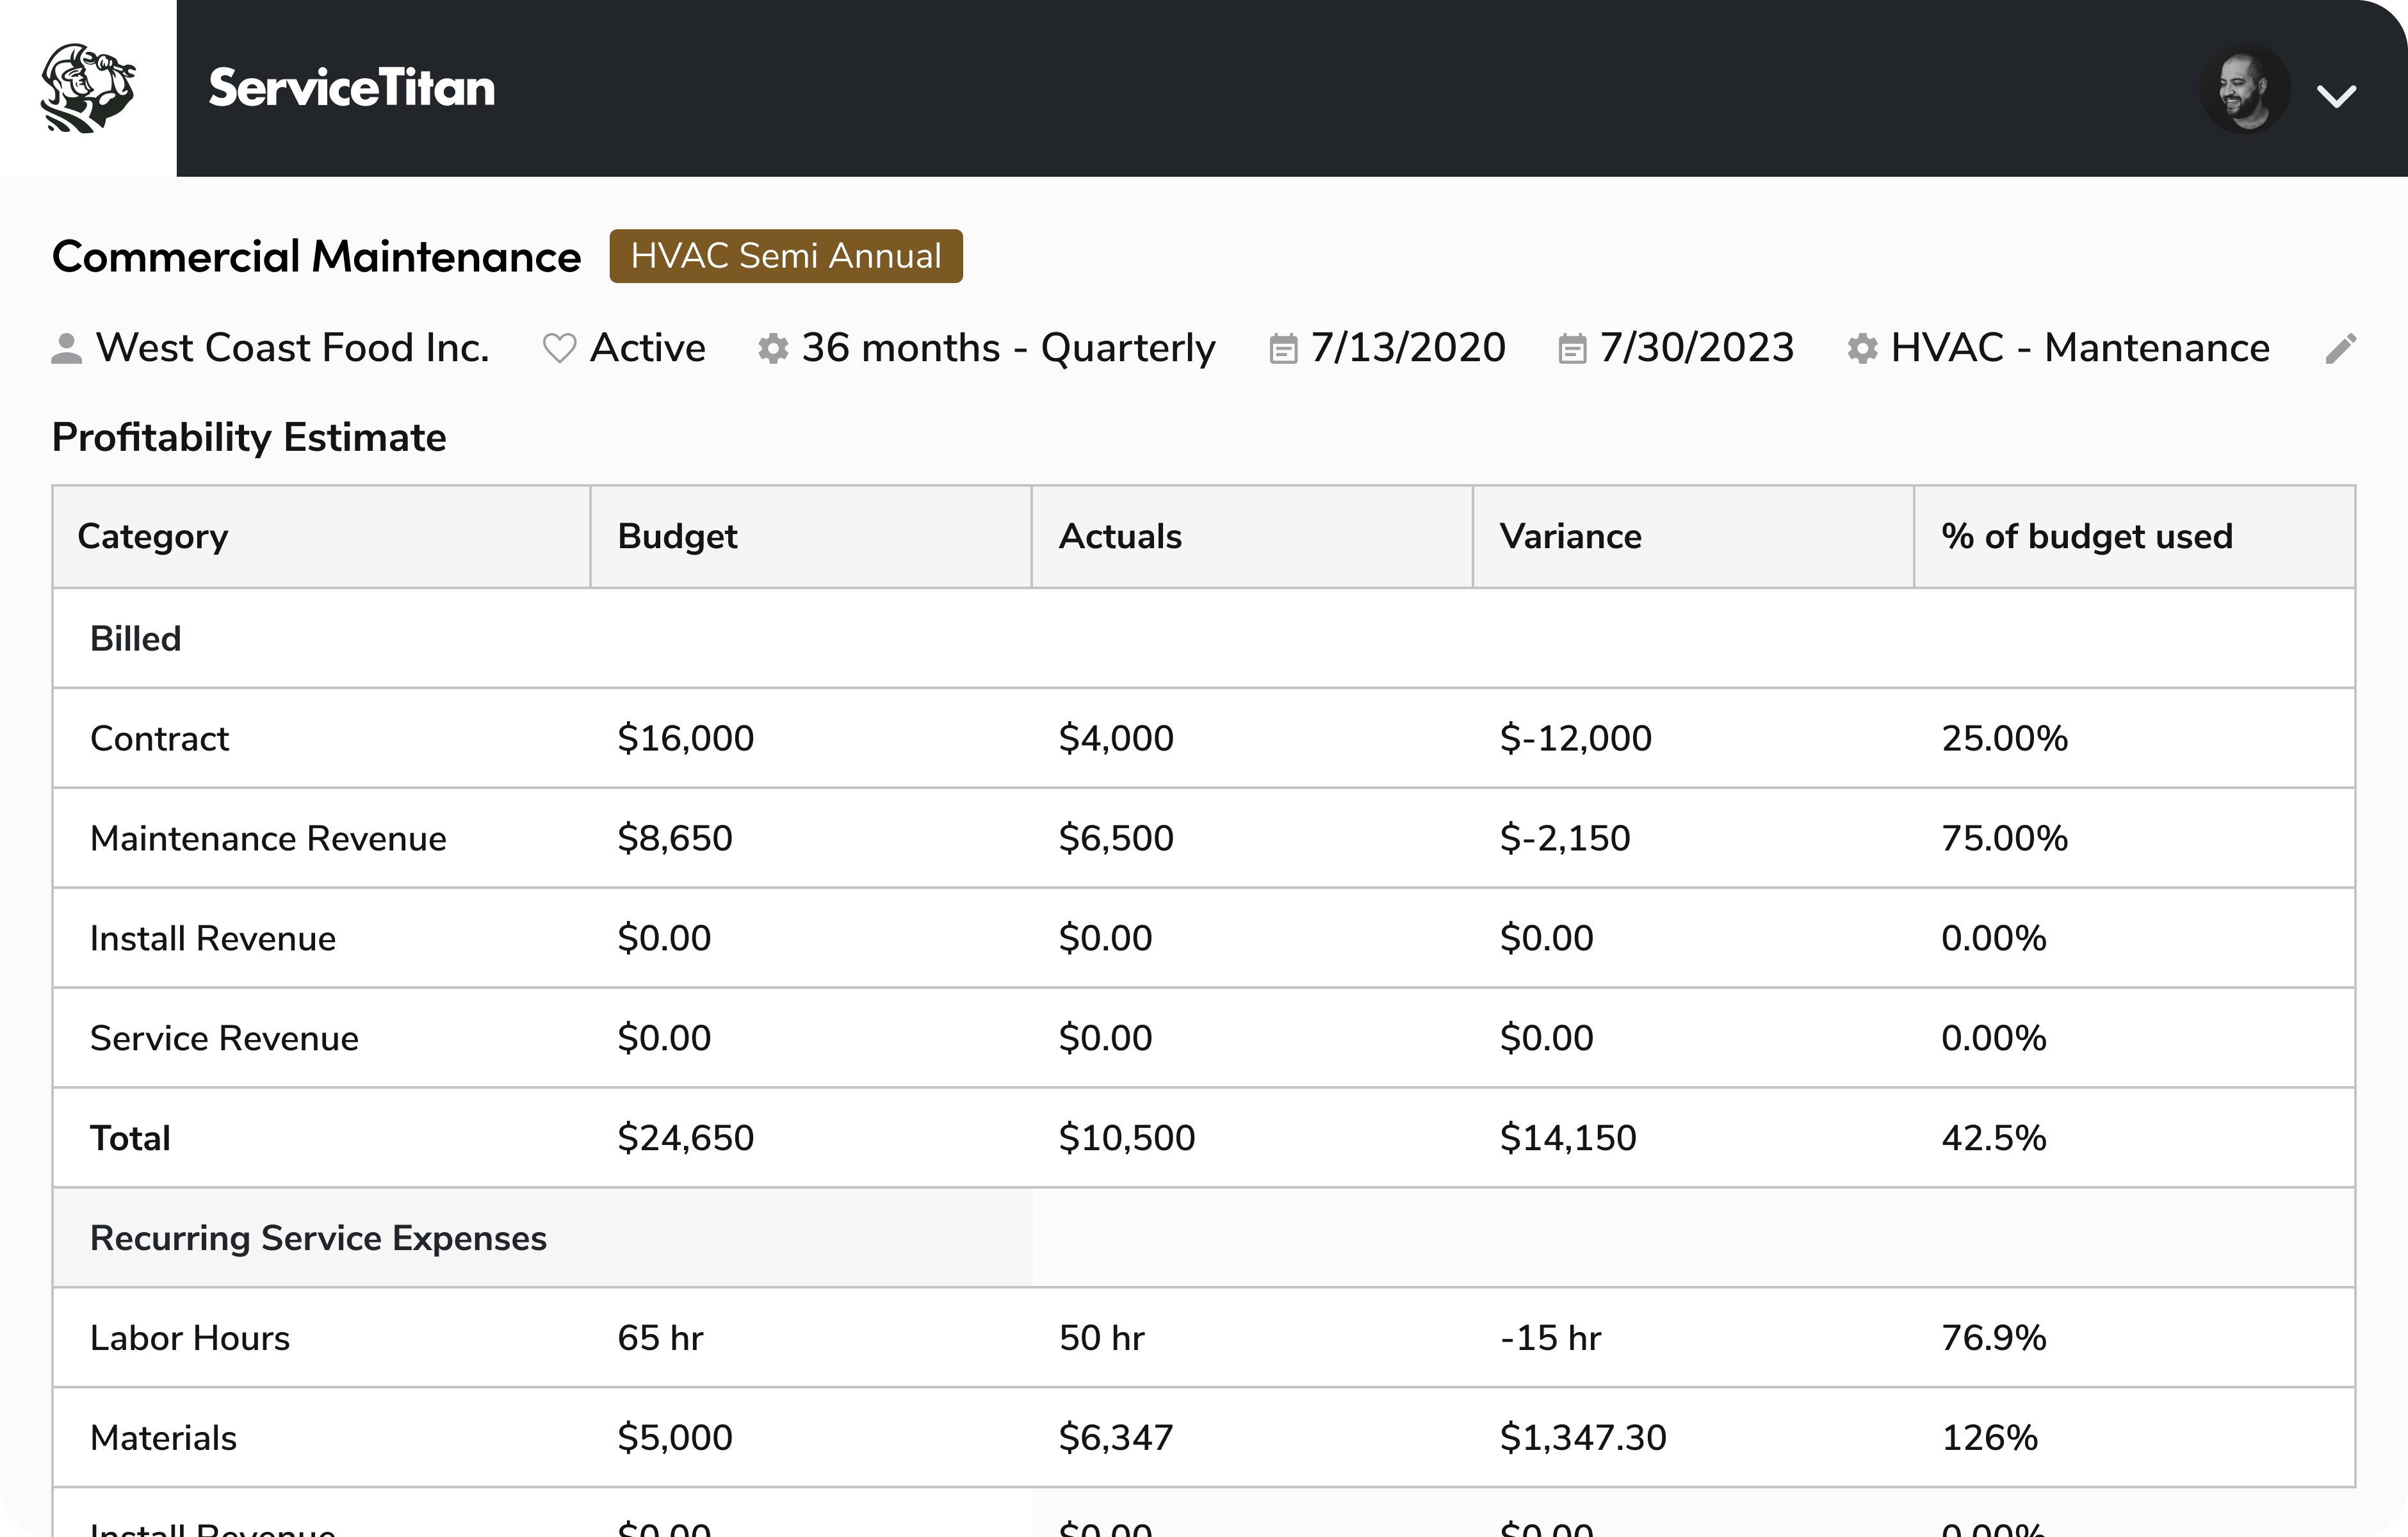This screenshot has width=2408, height=1537.
Task: Click the Total budget $24,650
Action: [x=685, y=1138]
